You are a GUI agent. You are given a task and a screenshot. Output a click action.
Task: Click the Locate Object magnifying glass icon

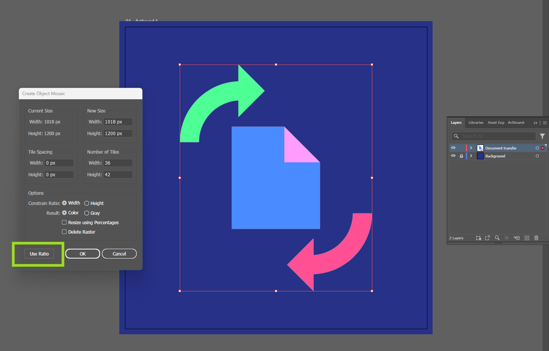pyautogui.click(x=497, y=238)
